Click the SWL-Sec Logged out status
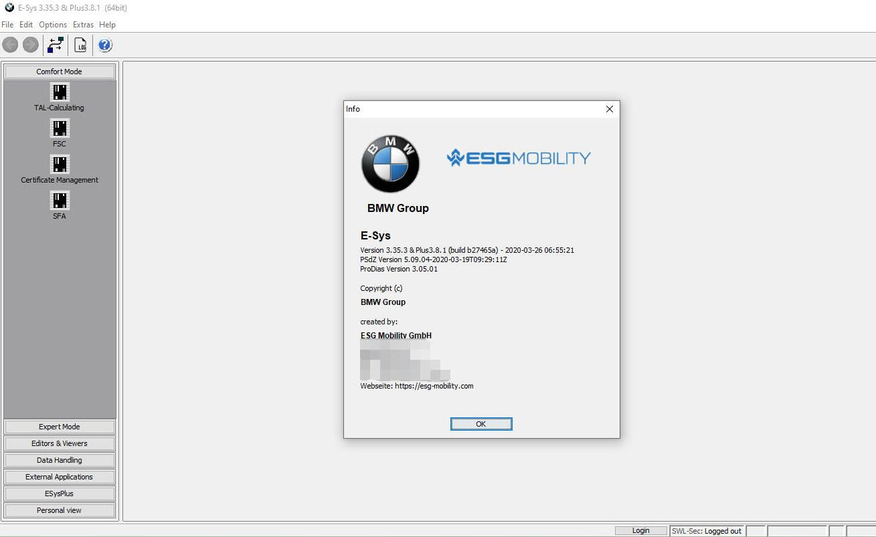Viewport: 876px width, 537px height. pyautogui.click(x=707, y=531)
